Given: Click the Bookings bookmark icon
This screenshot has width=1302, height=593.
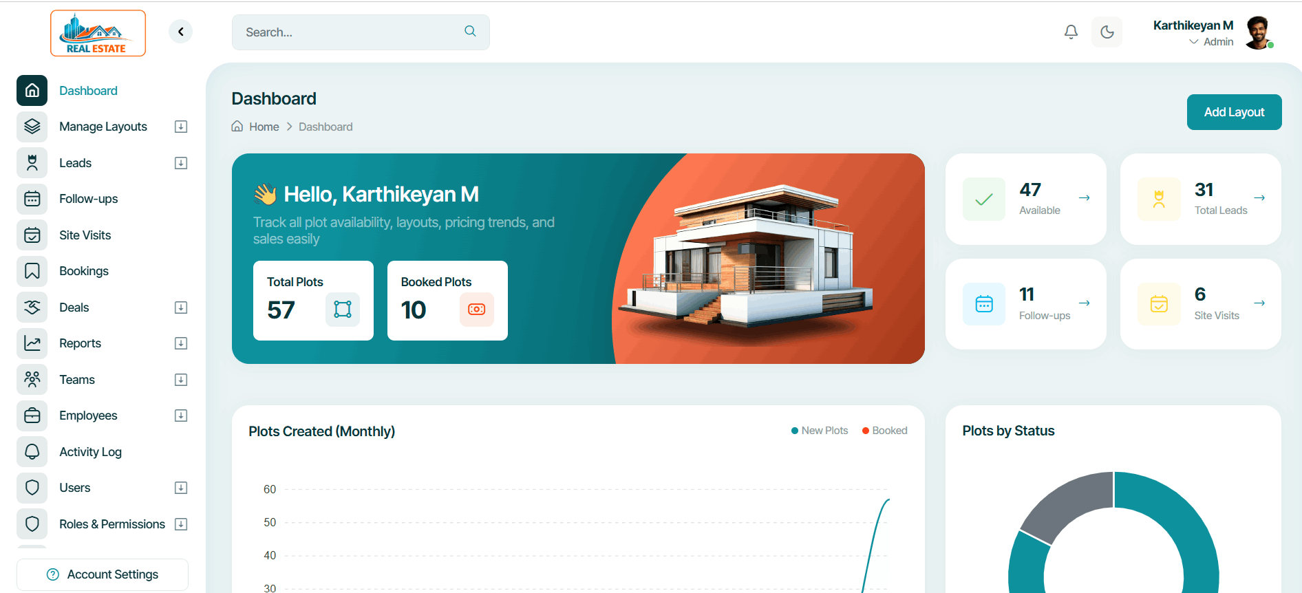Looking at the screenshot, I should click(32, 271).
